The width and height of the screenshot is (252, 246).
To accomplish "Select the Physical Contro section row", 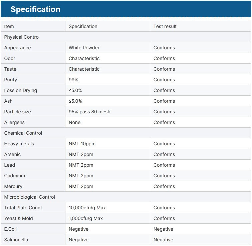I will coord(126,37).
